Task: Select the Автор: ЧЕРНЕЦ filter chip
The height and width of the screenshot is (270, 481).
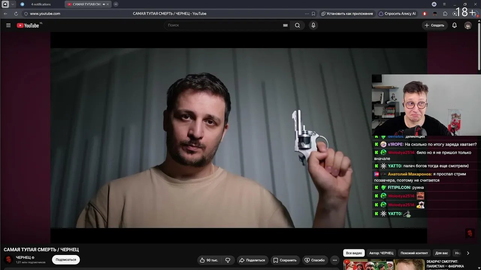Action: coord(381,253)
